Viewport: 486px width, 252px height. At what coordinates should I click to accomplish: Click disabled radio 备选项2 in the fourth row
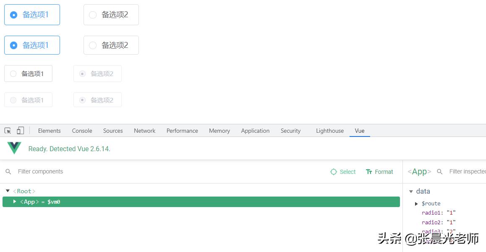(97, 100)
